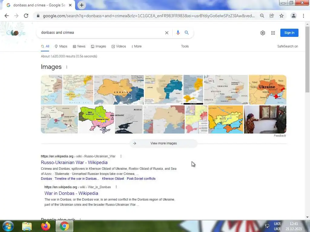310x232 pixels.
Task: Open the Windows Start button
Action: pyautogui.click(x=8, y=226)
